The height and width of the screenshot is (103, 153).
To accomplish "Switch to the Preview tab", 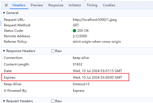I will 37,5.
